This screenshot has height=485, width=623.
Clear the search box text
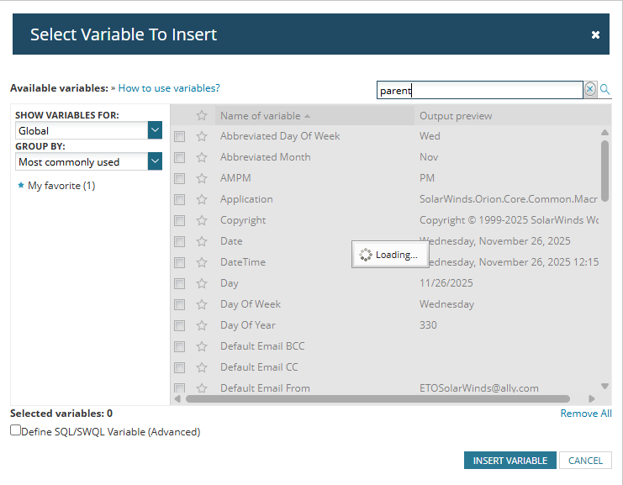pyautogui.click(x=590, y=89)
